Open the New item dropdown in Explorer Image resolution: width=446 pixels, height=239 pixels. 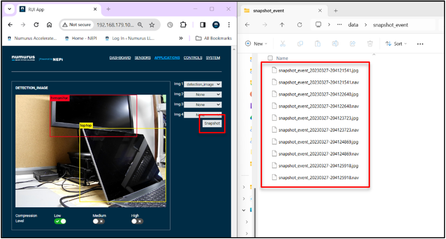tap(256, 44)
